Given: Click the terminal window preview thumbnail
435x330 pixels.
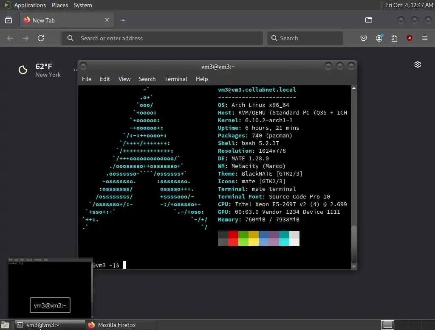Looking at the screenshot, I should point(50,288).
